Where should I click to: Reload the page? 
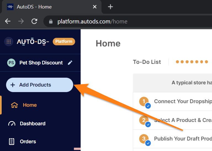pyautogui.click(x=34, y=21)
